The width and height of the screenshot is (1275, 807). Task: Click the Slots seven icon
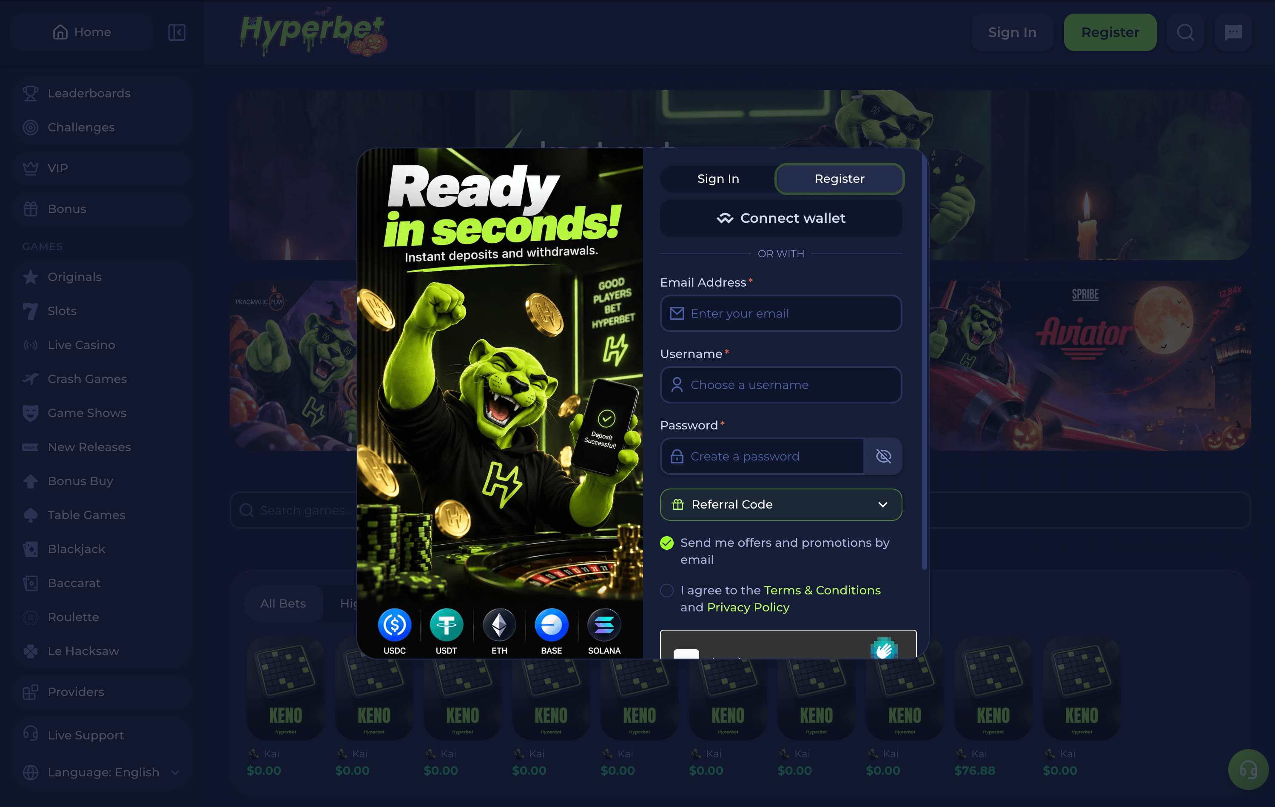31,311
